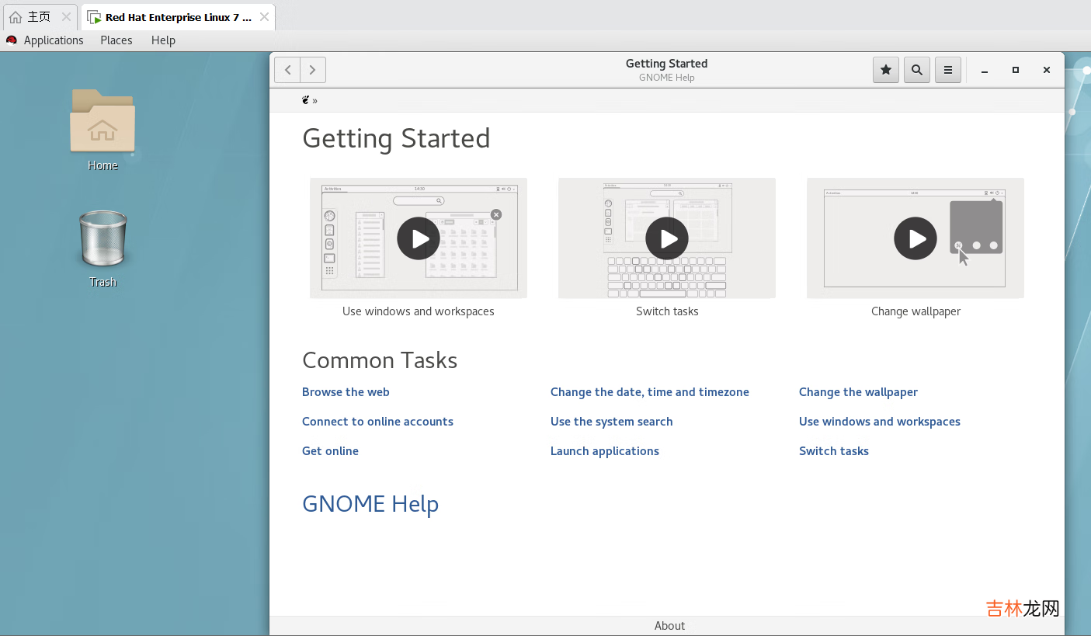The width and height of the screenshot is (1091, 636).
Task: Play the Switch tasks video
Action: [666, 238]
